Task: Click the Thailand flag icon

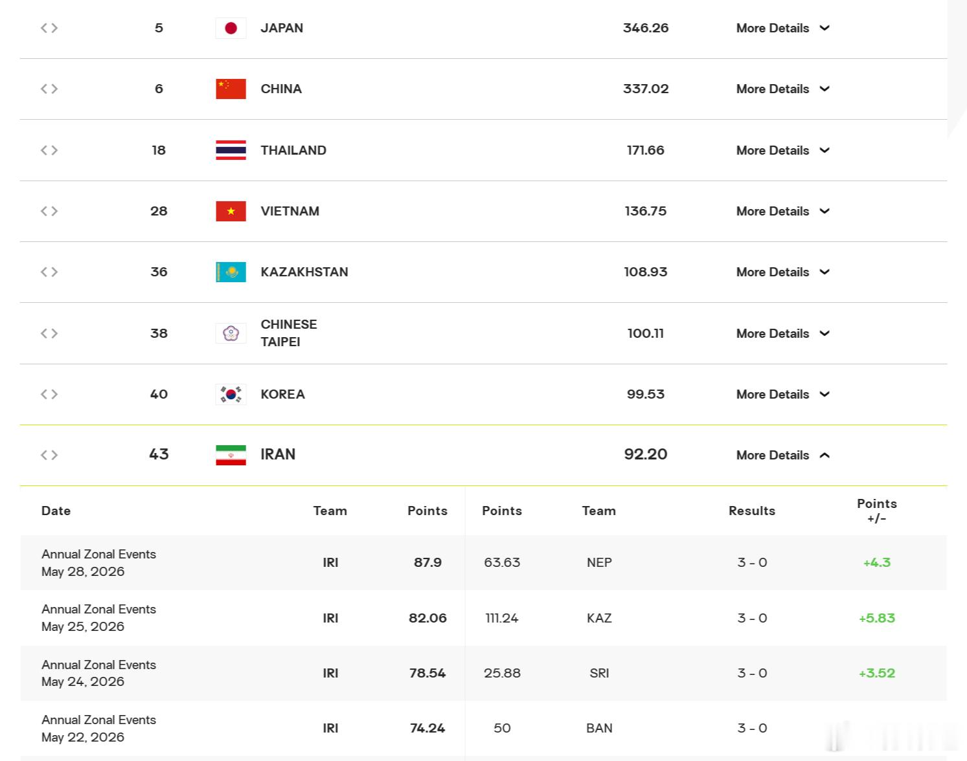Action: (231, 150)
